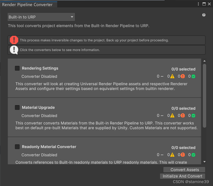Viewport: 213px width, 186px height.
Task: Click the red irreversible-changes warning icon
Action: 14,40
